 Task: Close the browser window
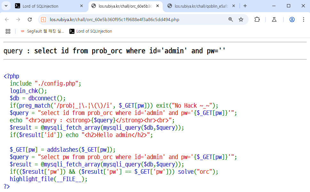pyautogui.click(x=303, y=6)
